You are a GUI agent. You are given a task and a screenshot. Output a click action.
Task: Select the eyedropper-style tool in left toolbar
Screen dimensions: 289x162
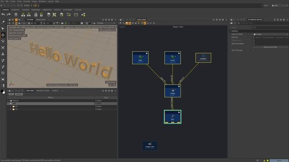[3, 67]
